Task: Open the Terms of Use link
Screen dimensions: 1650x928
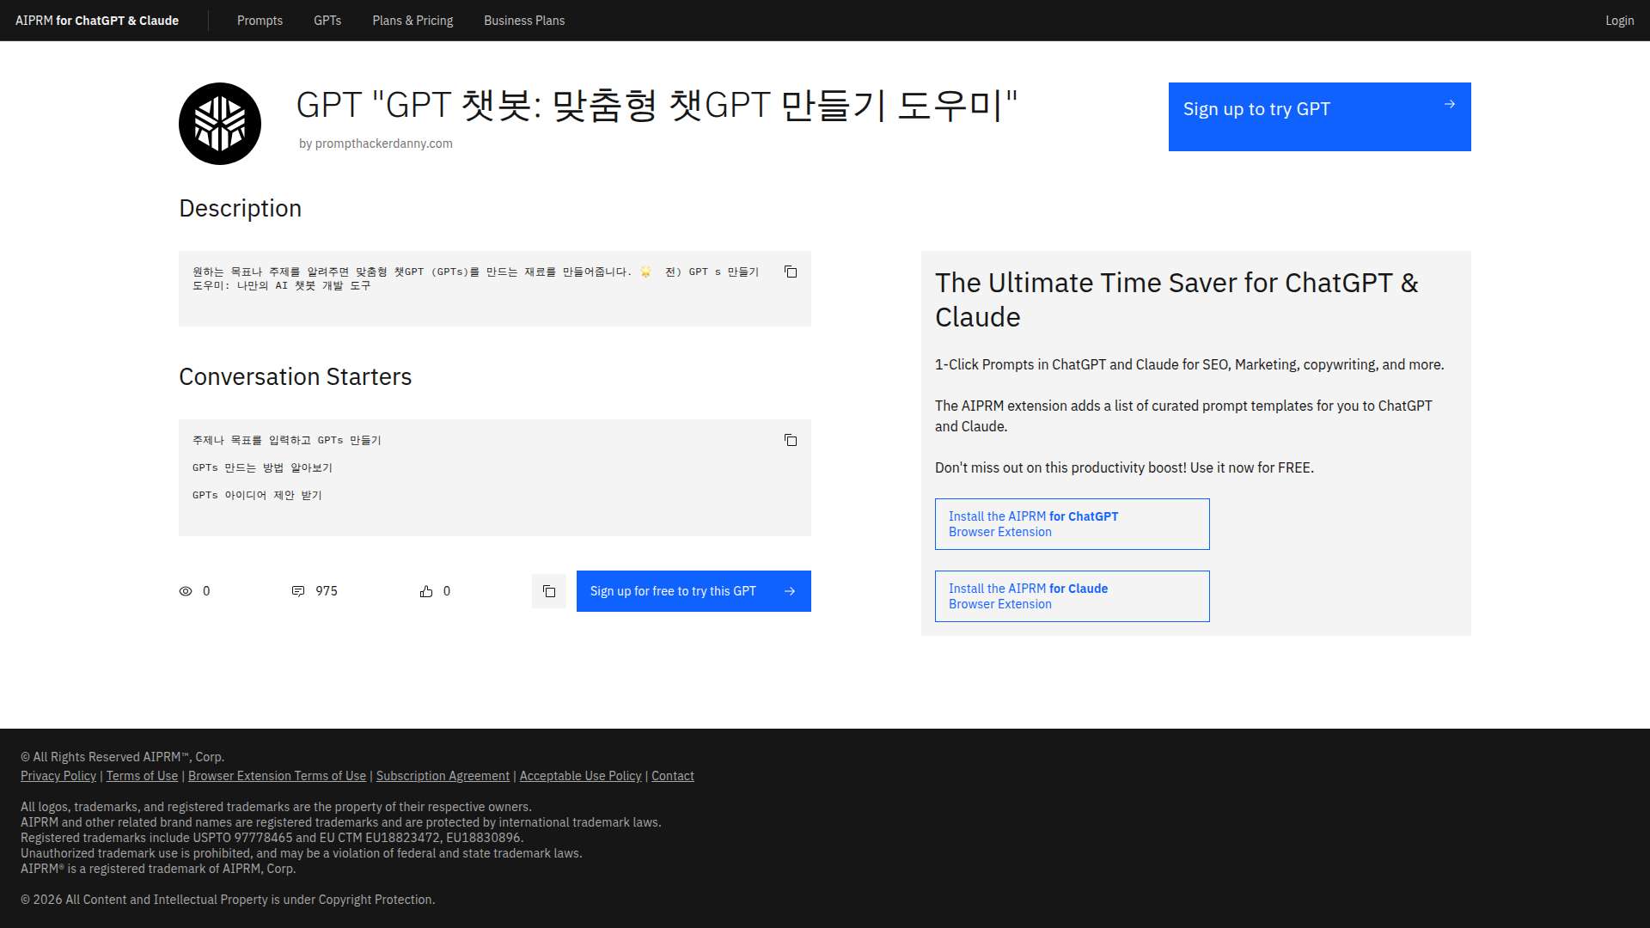Action: [x=142, y=776]
